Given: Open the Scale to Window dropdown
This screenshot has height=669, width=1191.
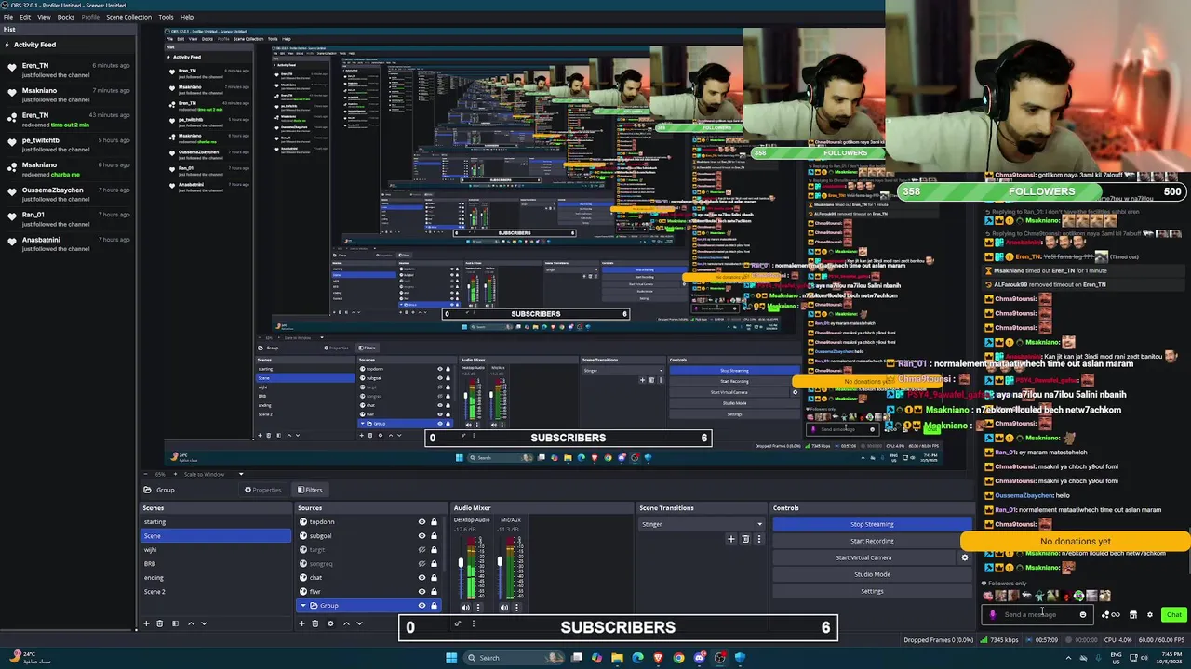Looking at the screenshot, I should (210, 474).
